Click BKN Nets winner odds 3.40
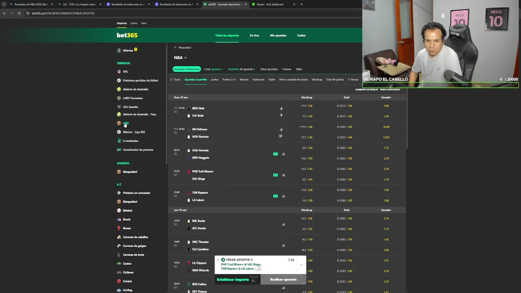The height and width of the screenshot is (293, 521). (386, 106)
